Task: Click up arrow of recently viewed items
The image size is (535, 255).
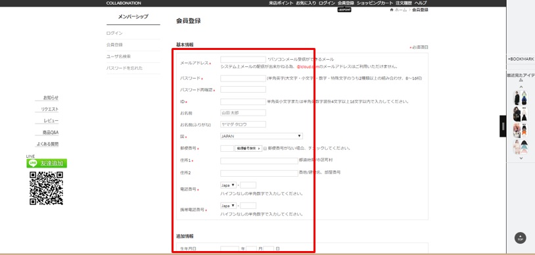Action: [521, 87]
